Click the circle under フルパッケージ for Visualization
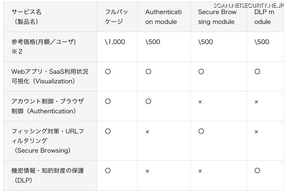Viewport: 288px width, 192px height. [x=108, y=71]
